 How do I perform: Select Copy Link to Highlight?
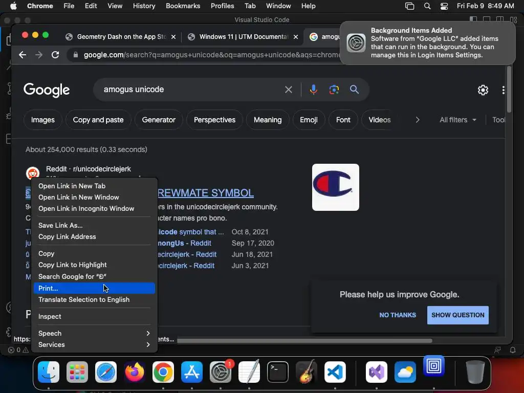point(94,265)
